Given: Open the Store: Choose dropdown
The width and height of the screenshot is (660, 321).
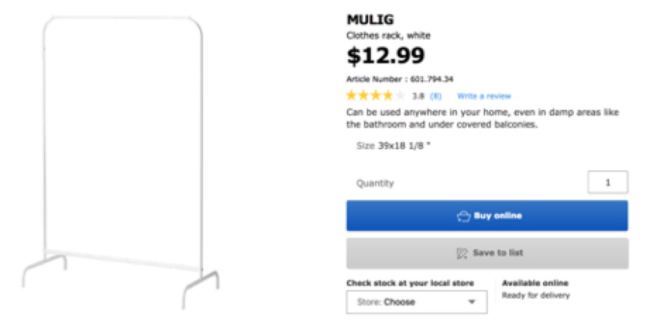Looking at the screenshot, I should pos(416,302).
